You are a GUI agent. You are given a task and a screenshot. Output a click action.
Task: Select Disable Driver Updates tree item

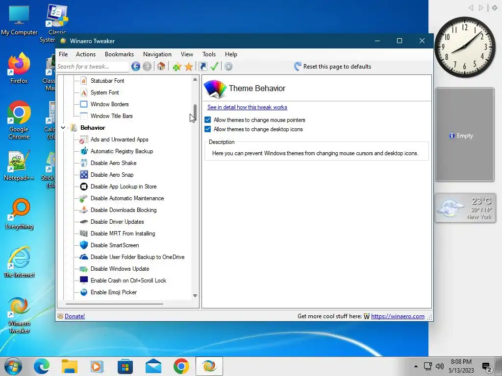click(117, 222)
